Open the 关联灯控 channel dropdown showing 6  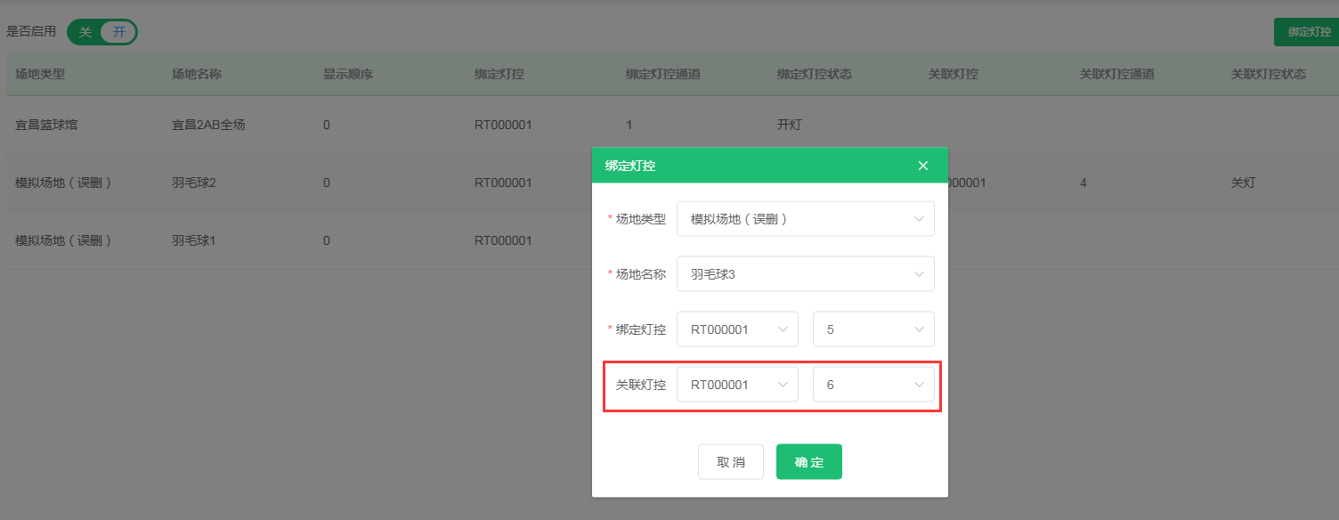pyautogui.click(x=873, y=384)
